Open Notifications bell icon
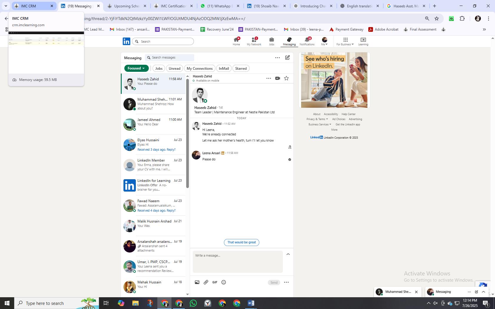This screenshot has width=495, height=309. 307,41
